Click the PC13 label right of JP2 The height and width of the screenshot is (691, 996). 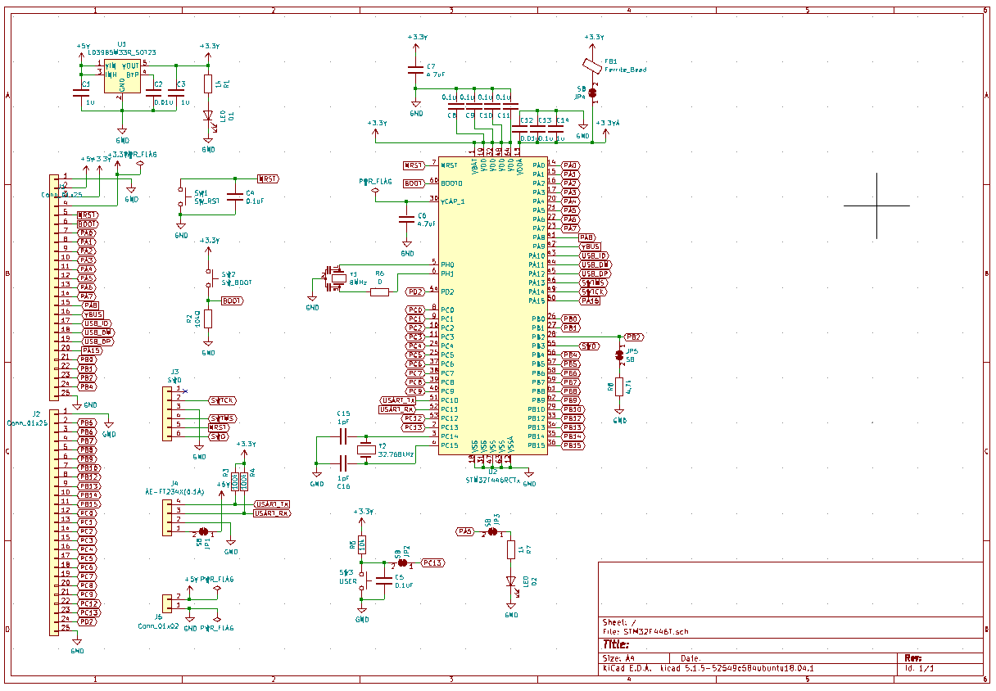432,563
